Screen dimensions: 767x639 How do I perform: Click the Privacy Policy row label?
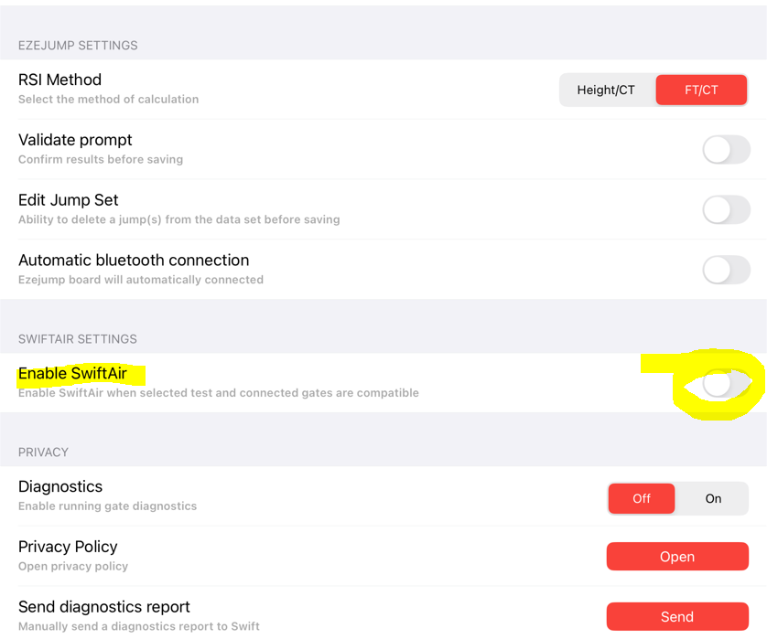click(68, 547)
